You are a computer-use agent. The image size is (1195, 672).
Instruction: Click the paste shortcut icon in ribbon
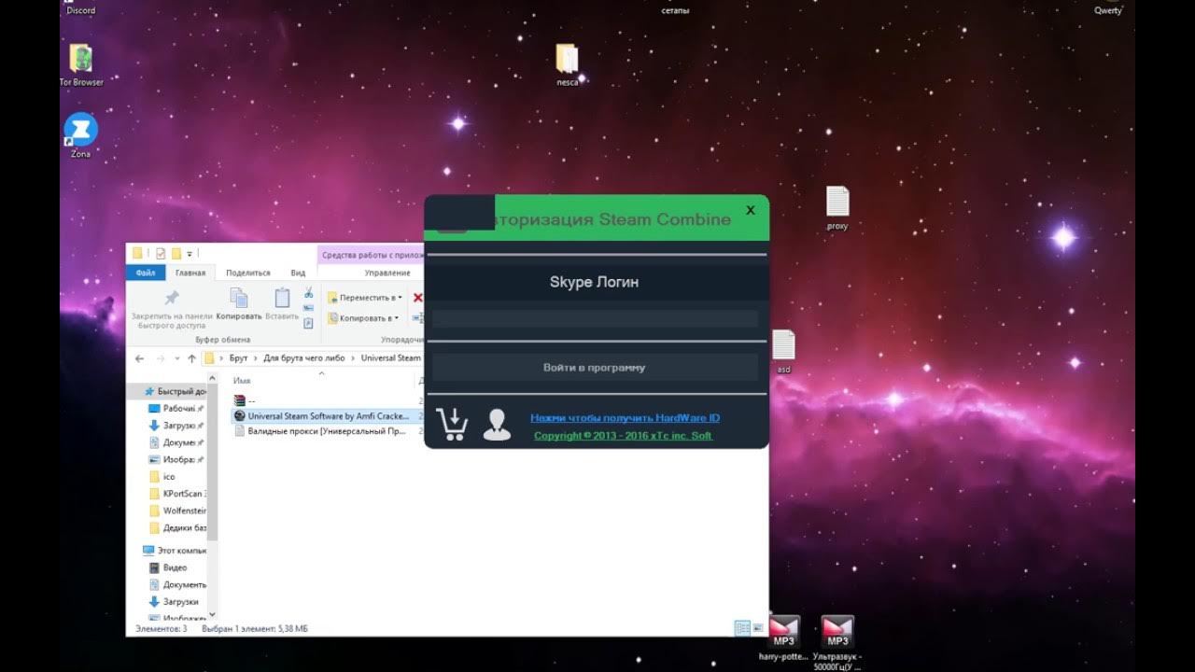point(308,323)
